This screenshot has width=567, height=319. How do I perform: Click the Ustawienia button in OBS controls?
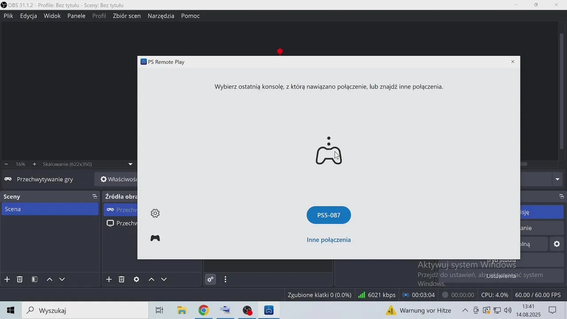point(501,276)
